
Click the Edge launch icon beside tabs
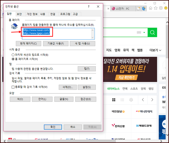(144, 8)
